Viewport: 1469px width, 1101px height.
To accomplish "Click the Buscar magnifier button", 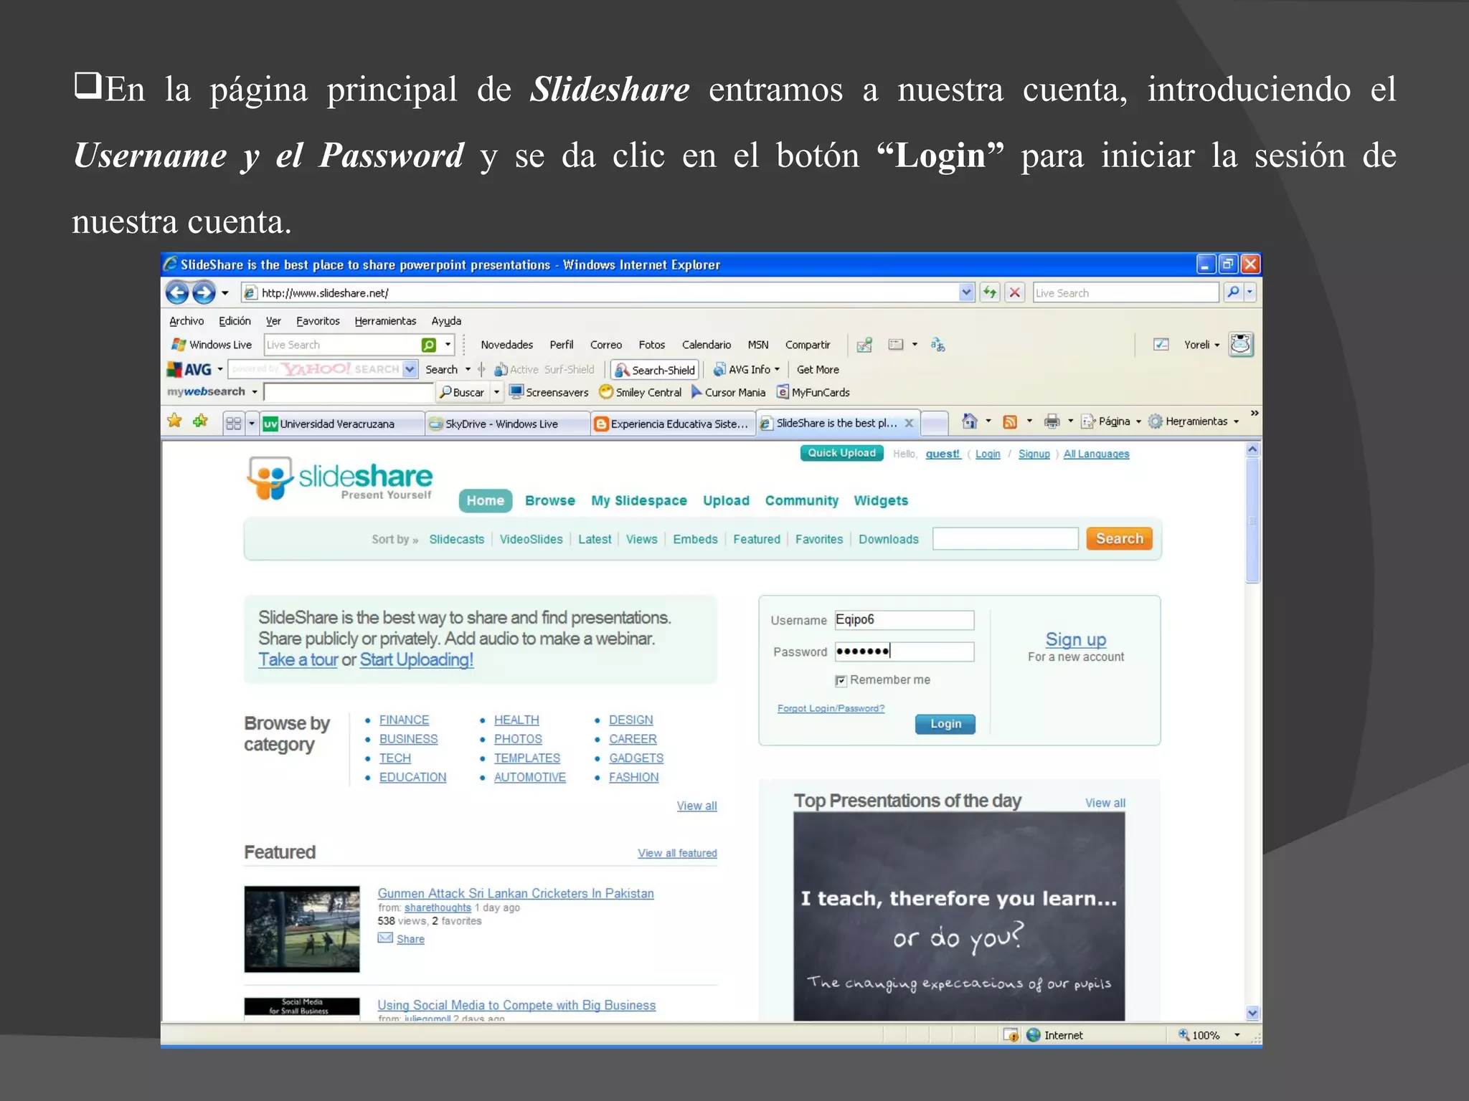I will pos(462,392).
